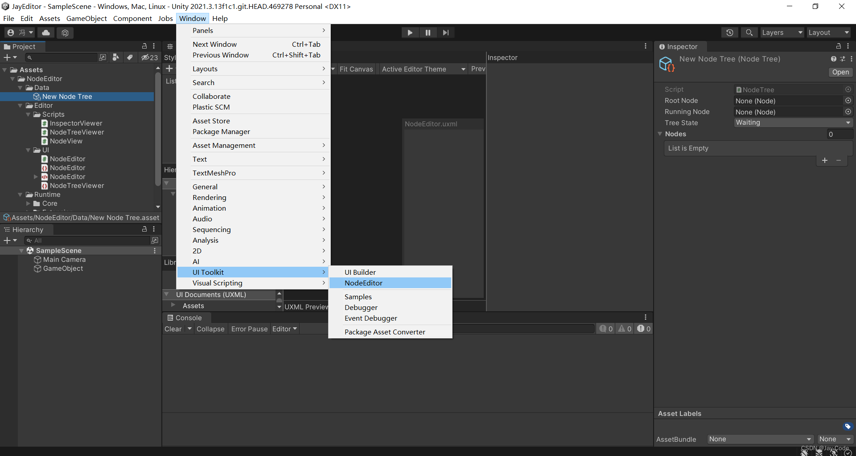This screenshot has width=856, height=456.
Task: Click the cloud services icon
Action: (x=46, y=33)
